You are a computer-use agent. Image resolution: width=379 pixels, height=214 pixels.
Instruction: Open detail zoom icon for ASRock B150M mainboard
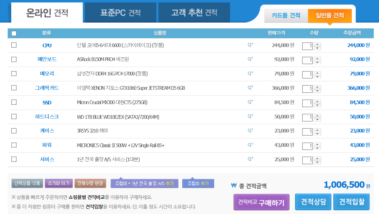click(250, 59)
